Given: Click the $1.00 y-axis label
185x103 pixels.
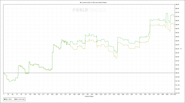Looking at the screenshot, I should [x=177, y=65].
